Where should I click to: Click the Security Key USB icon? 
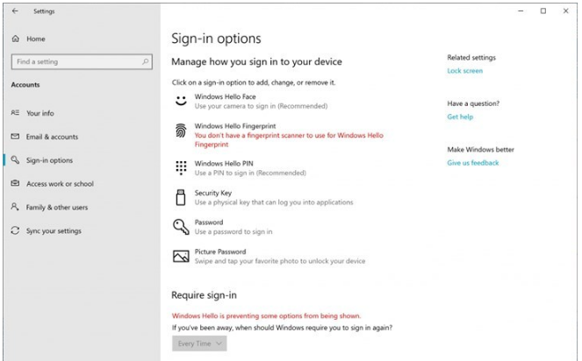(x=180, y=197)
